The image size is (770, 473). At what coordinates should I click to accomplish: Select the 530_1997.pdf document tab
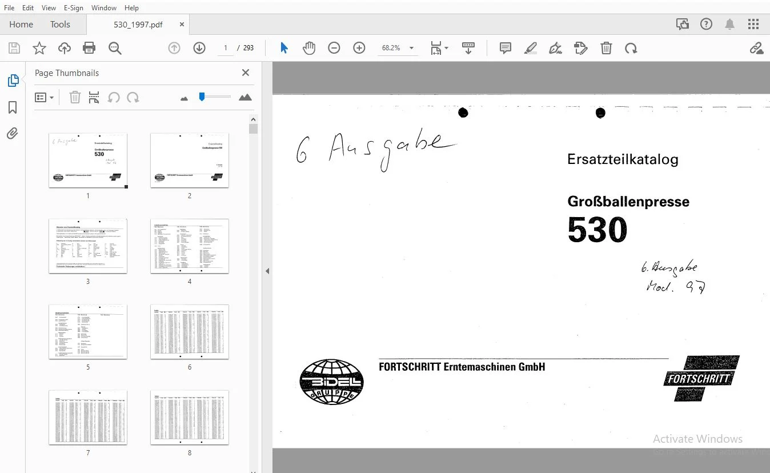pyautogui.click(x=138, y=25)
